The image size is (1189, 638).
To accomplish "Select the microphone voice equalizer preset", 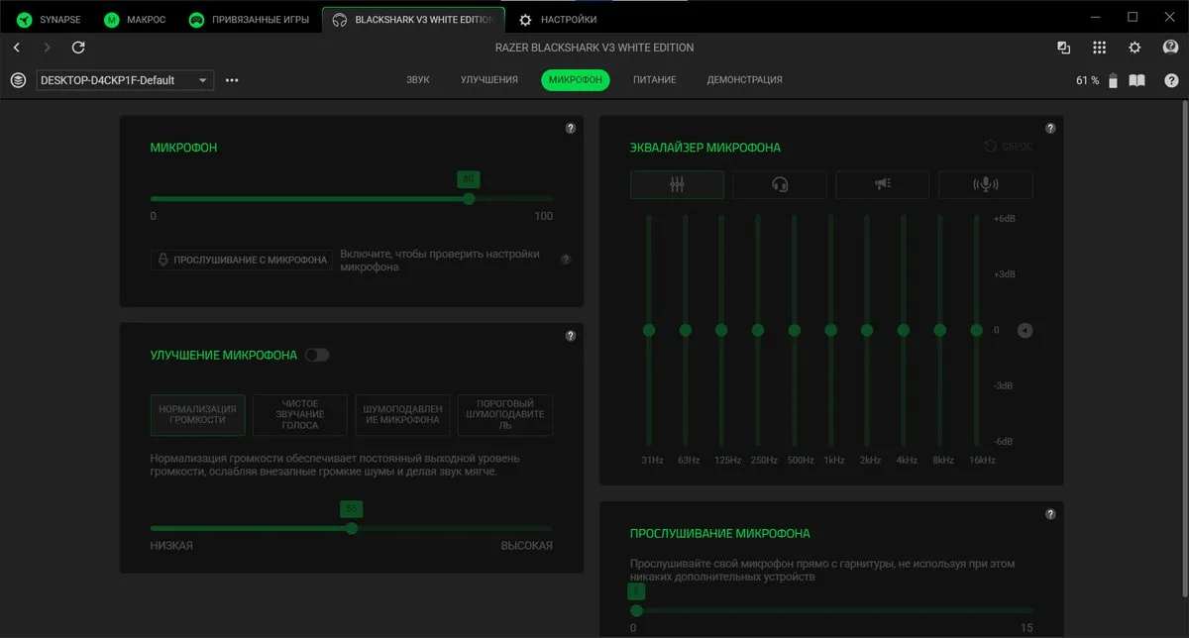I will (x=986, y=184).
